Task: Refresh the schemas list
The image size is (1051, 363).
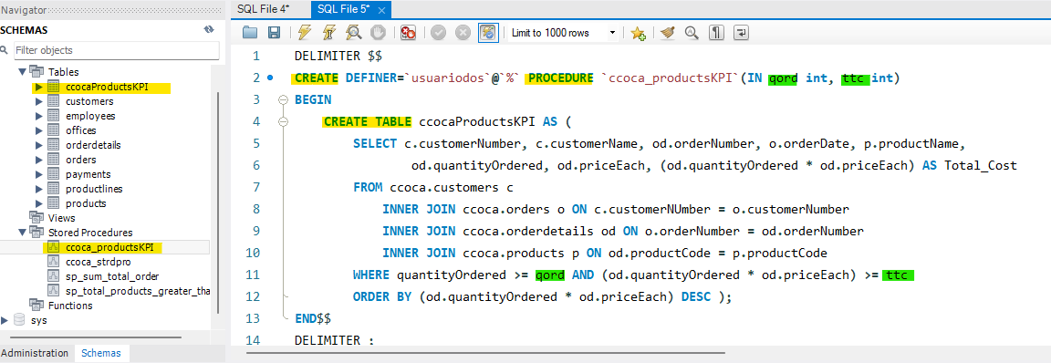Action: pyautogui.click(x=208, y=30)
